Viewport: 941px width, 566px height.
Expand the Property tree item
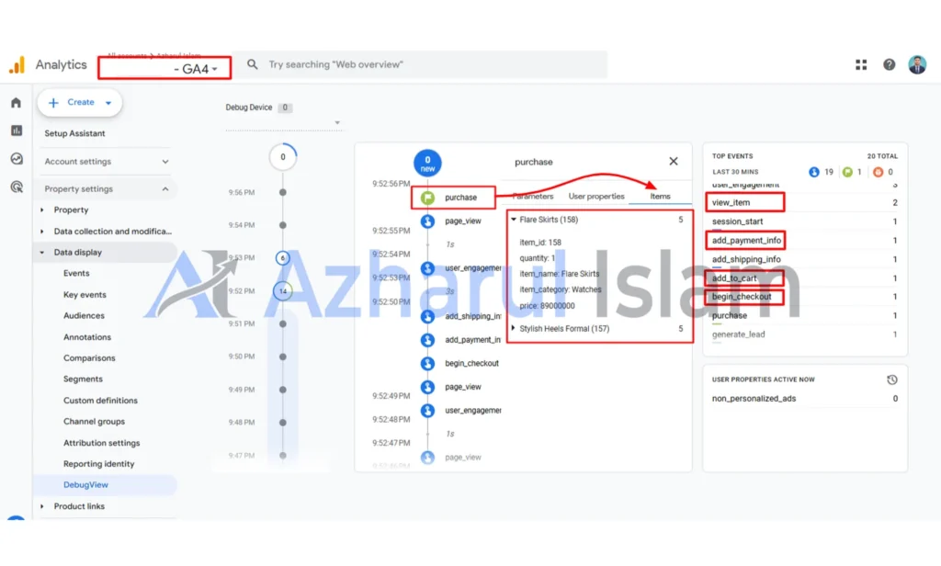pyautogui.click(x=42, y=210)
